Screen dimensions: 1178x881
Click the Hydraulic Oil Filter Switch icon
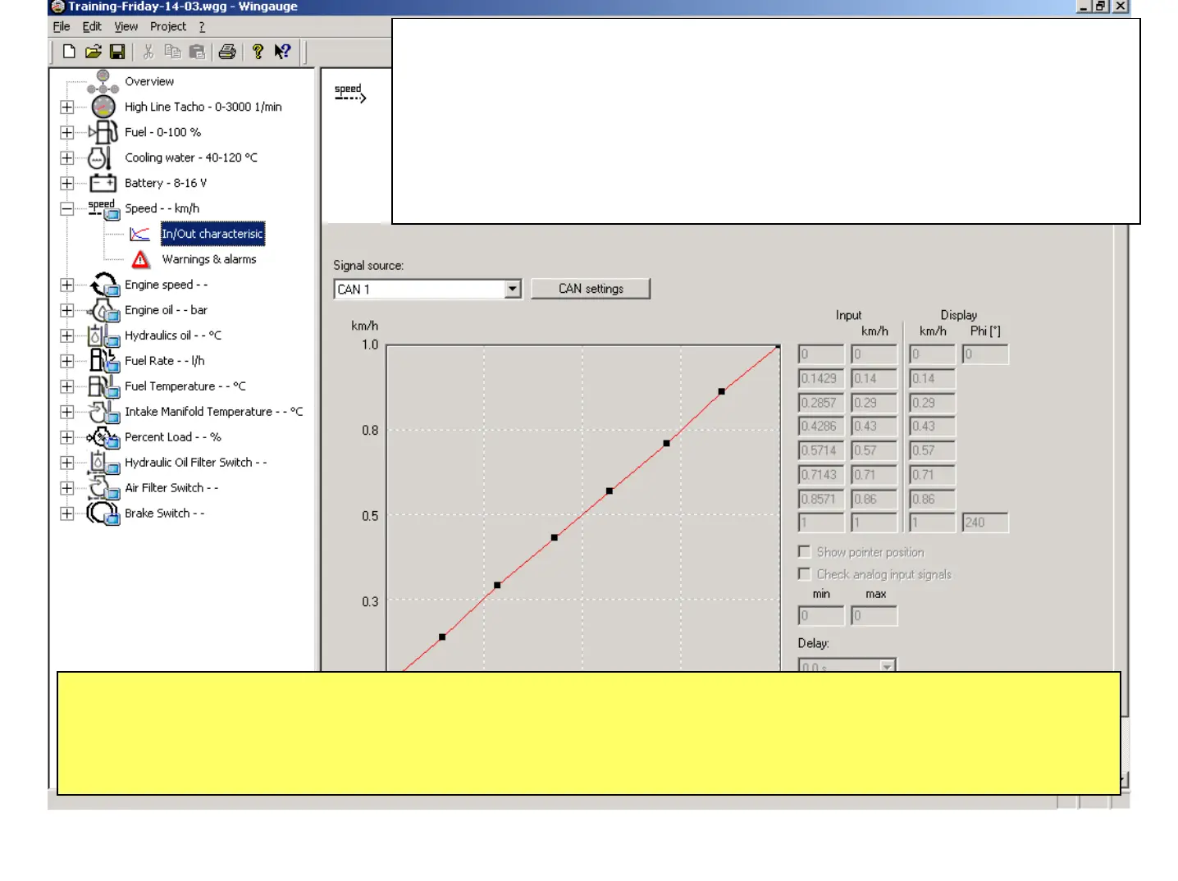104,463
